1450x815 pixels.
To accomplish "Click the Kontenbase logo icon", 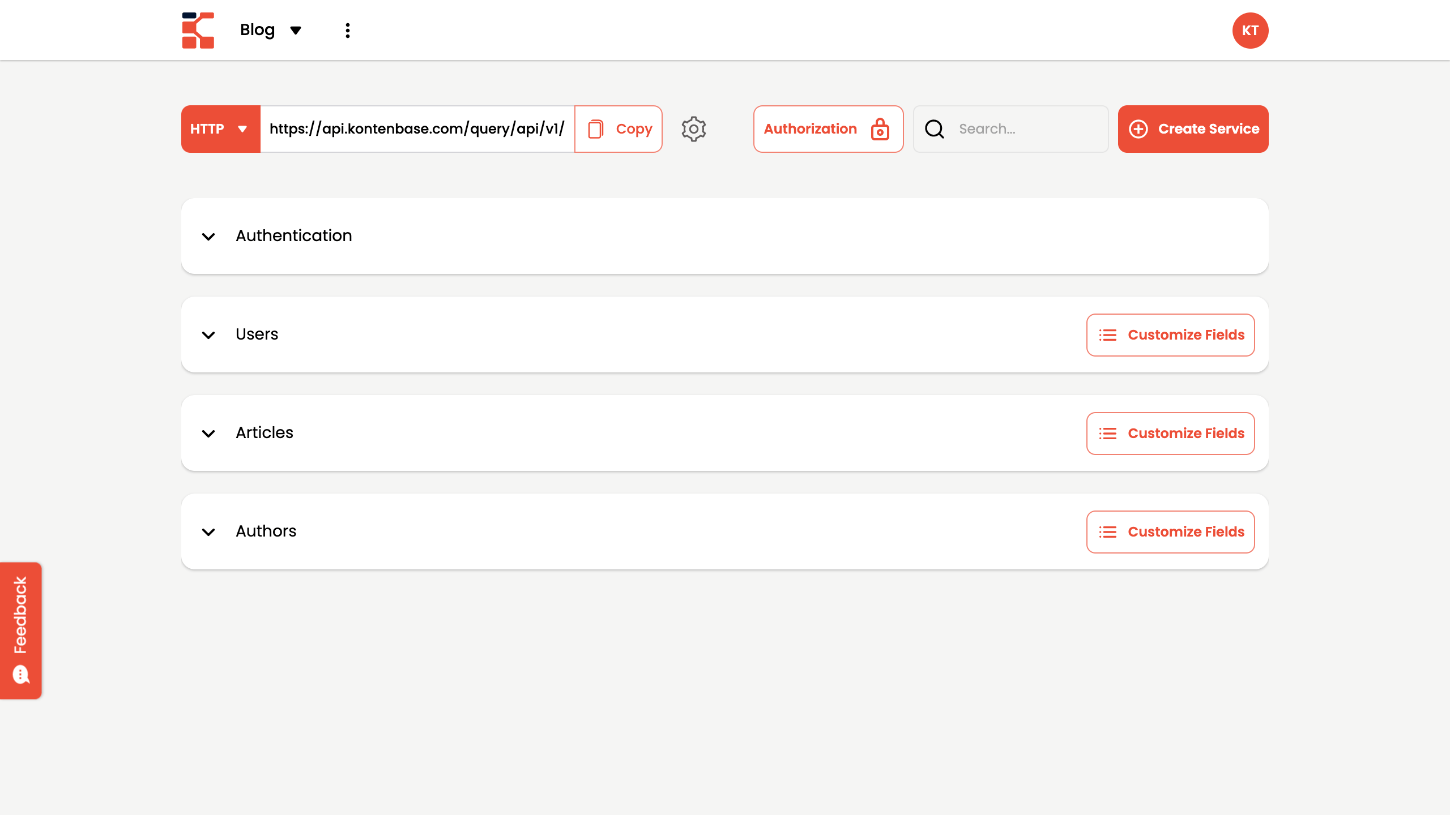I will coord(198,31).
